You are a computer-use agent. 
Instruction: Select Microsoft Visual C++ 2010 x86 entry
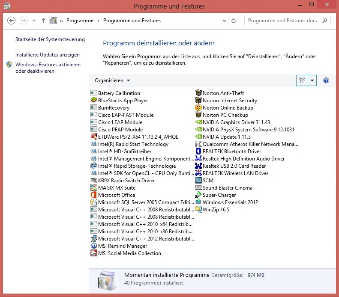click(141, 232)
